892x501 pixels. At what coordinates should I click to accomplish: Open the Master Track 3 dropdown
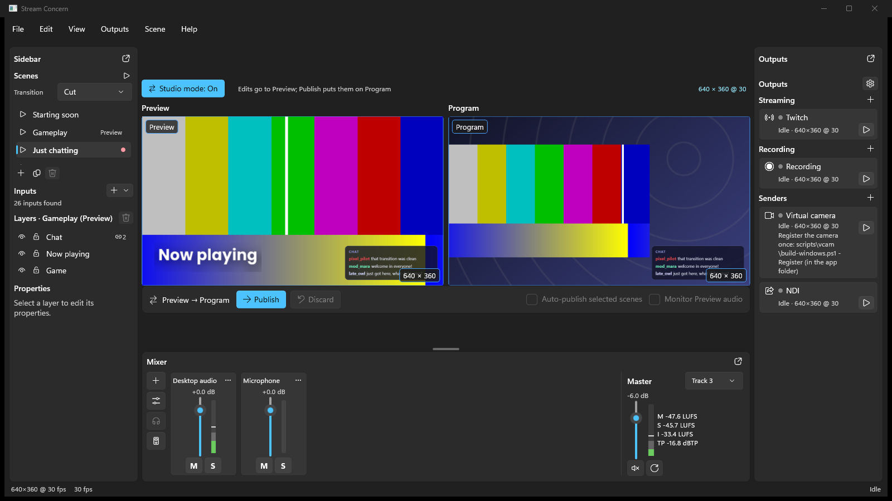[x=714, y=381]
